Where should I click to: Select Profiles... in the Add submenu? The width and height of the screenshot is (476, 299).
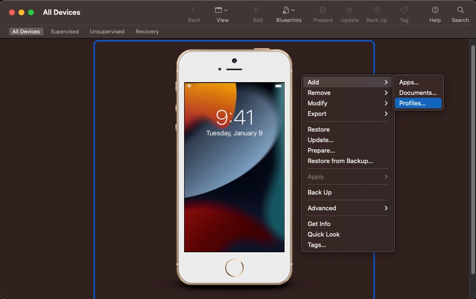418,103
